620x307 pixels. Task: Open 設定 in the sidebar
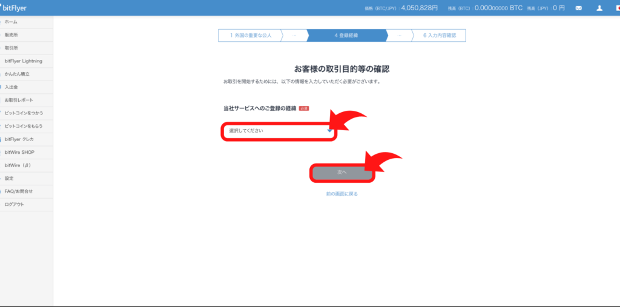27,179
